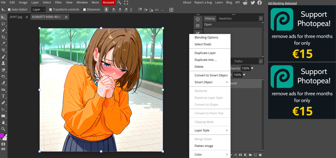Open the Report a bug link
This screenshot has height=158, width=336.
point(203,2)
